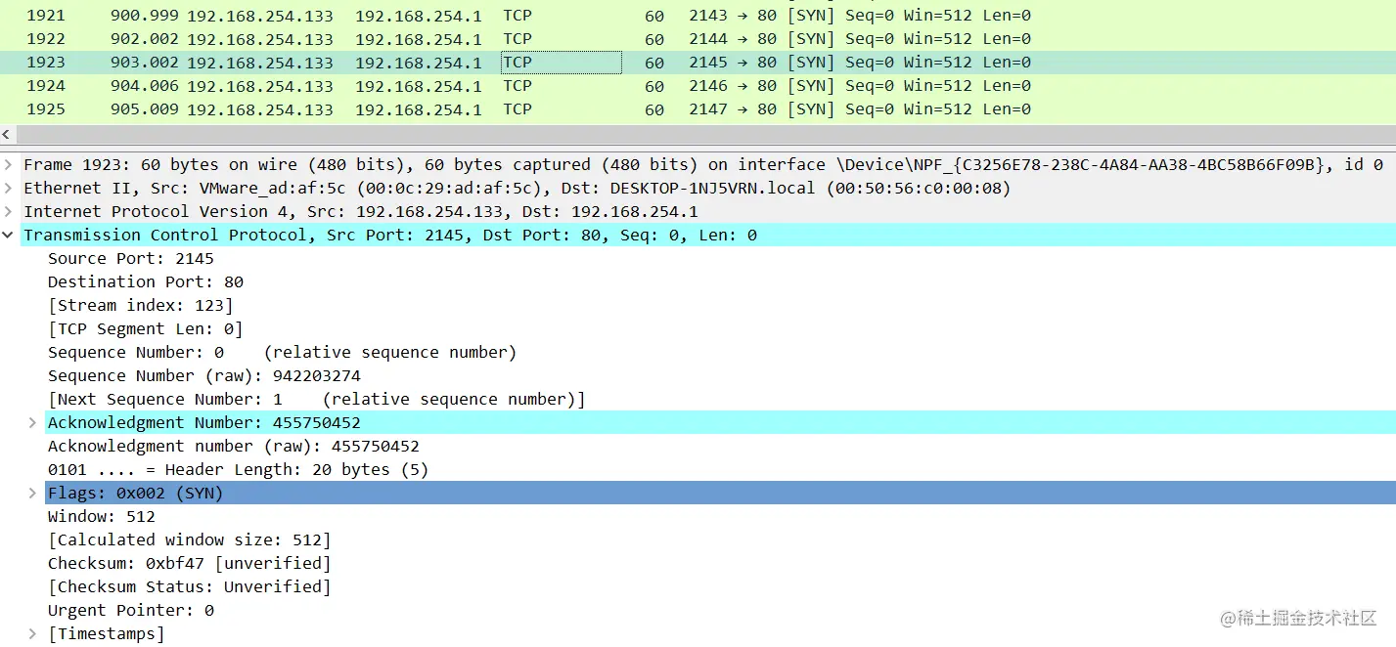Screen dimensions: 1396x647
Task: Expand the [Timestamps] subtree
Action: click(32, 633)
